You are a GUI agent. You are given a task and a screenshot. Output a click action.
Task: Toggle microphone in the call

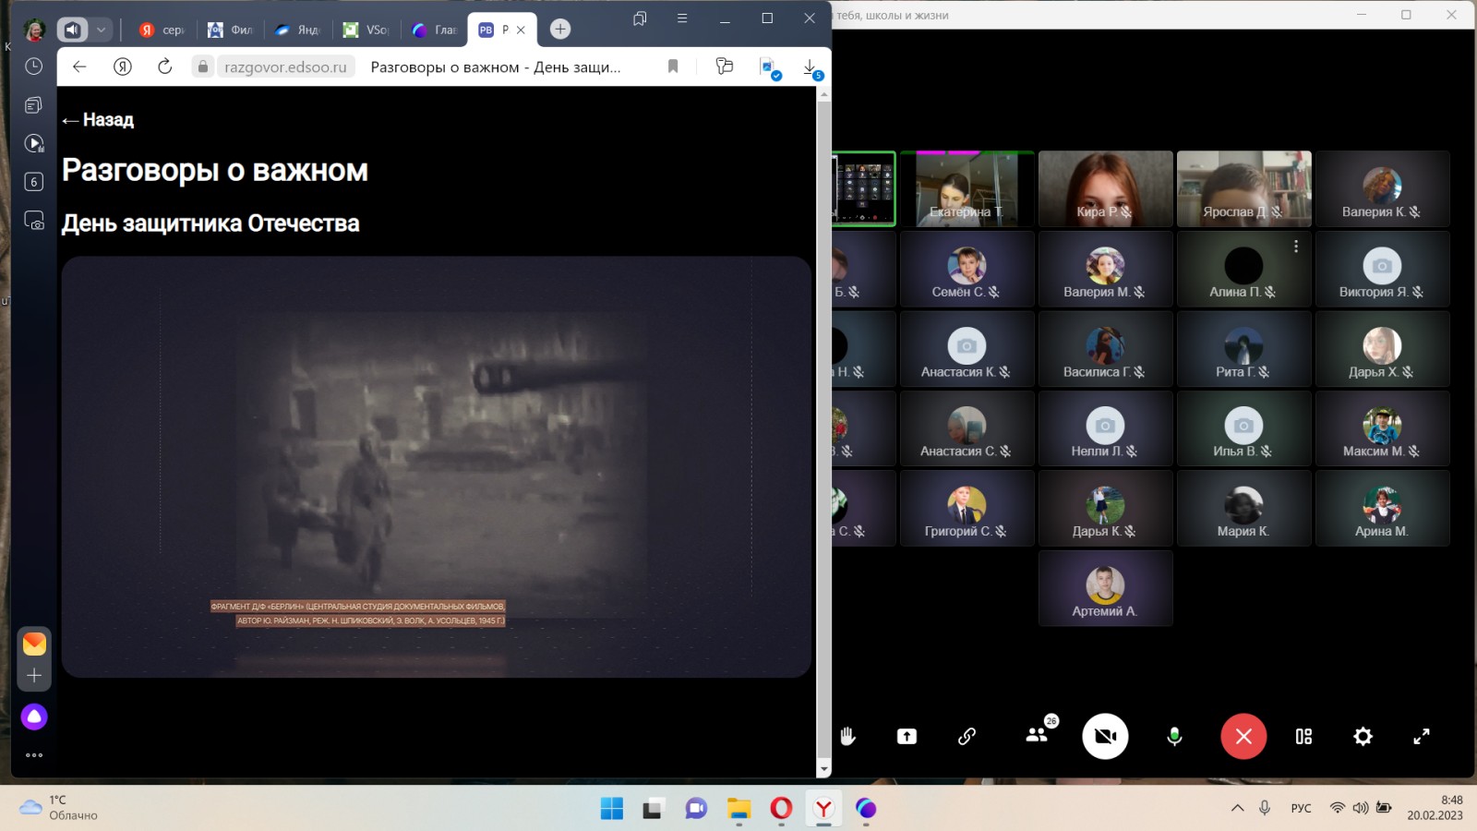[1174, 736]
